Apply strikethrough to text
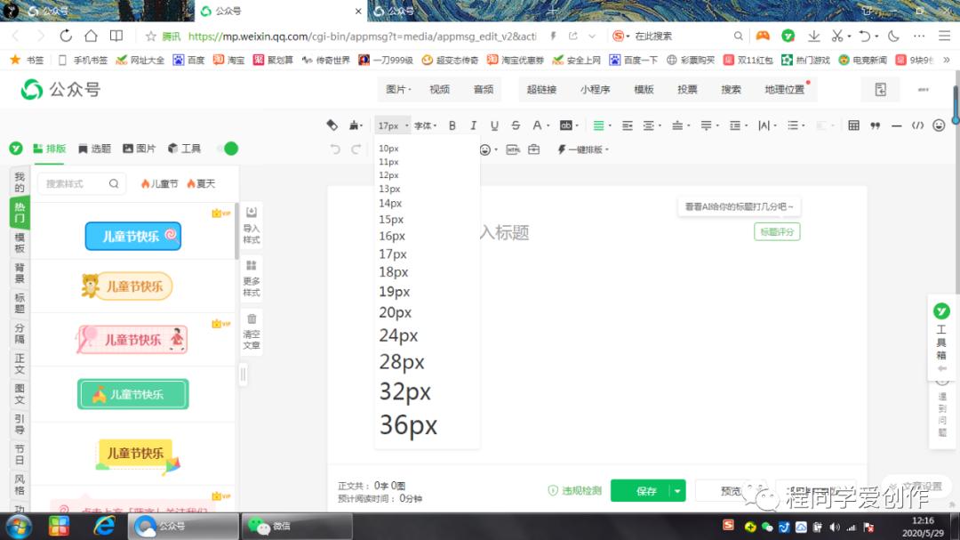This screenshot has height=540, width=960. [516, 125]
